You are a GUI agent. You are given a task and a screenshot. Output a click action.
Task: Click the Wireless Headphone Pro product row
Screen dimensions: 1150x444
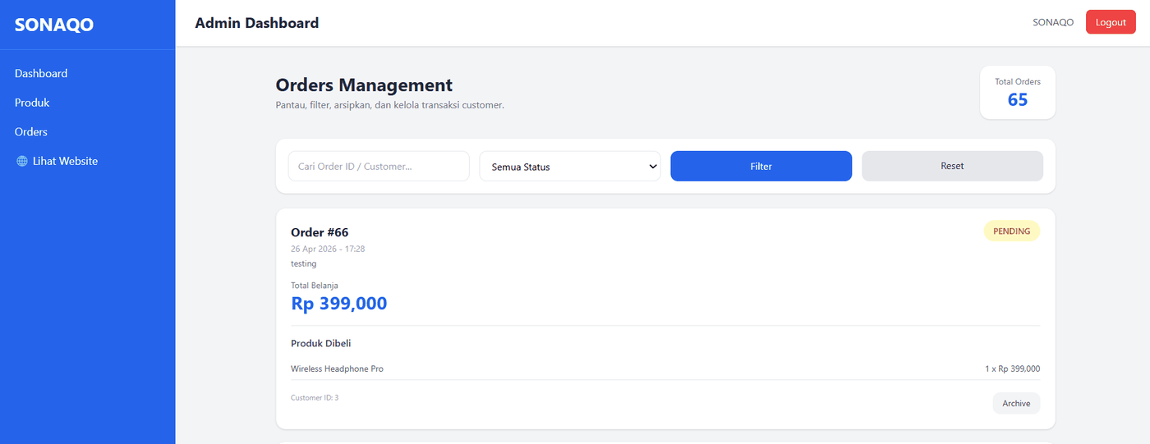(665, 368)
